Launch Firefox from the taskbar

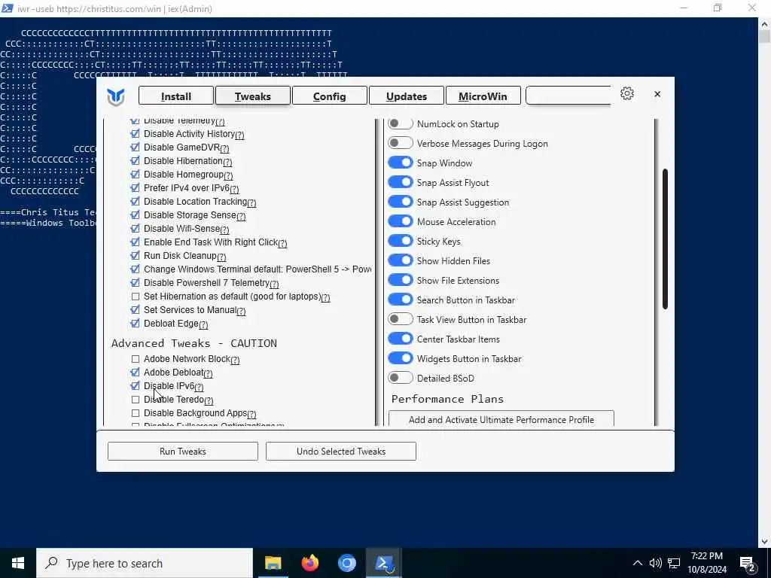[x=309, y=563]
